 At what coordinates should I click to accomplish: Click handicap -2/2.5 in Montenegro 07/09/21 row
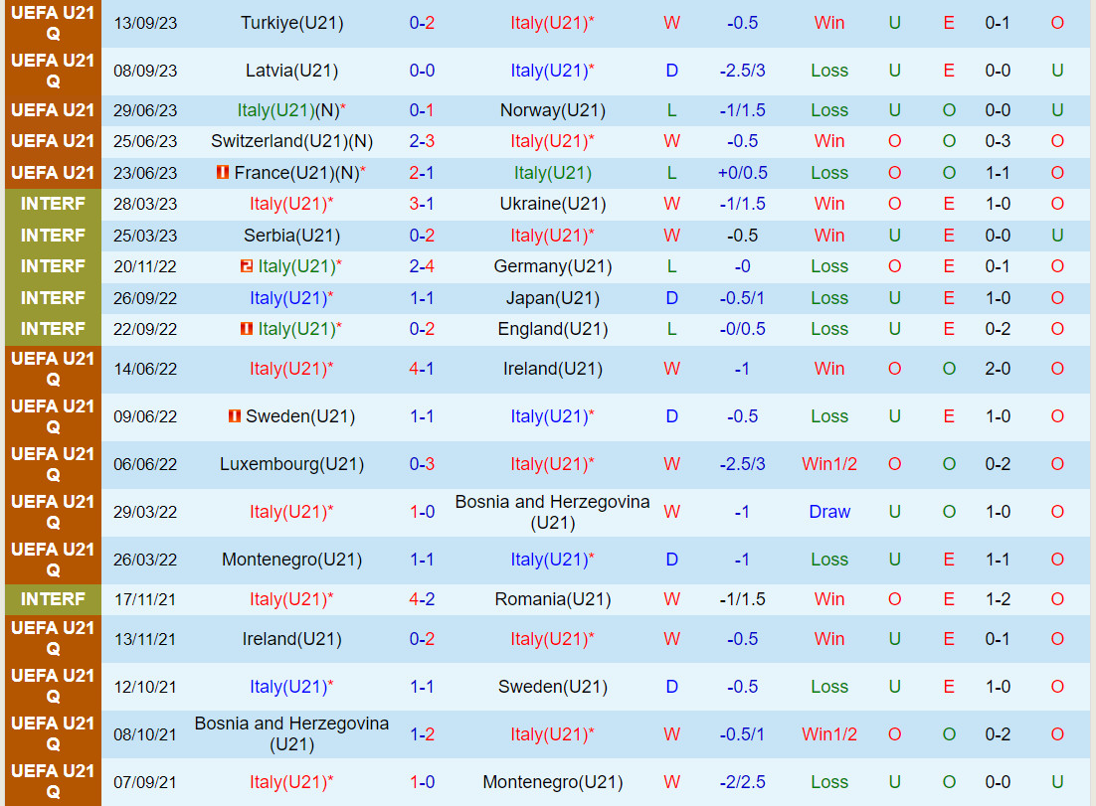click(742, 782)
